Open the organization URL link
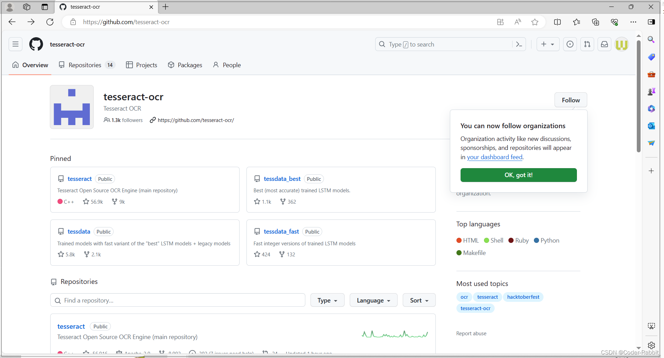 pos(196,120)
